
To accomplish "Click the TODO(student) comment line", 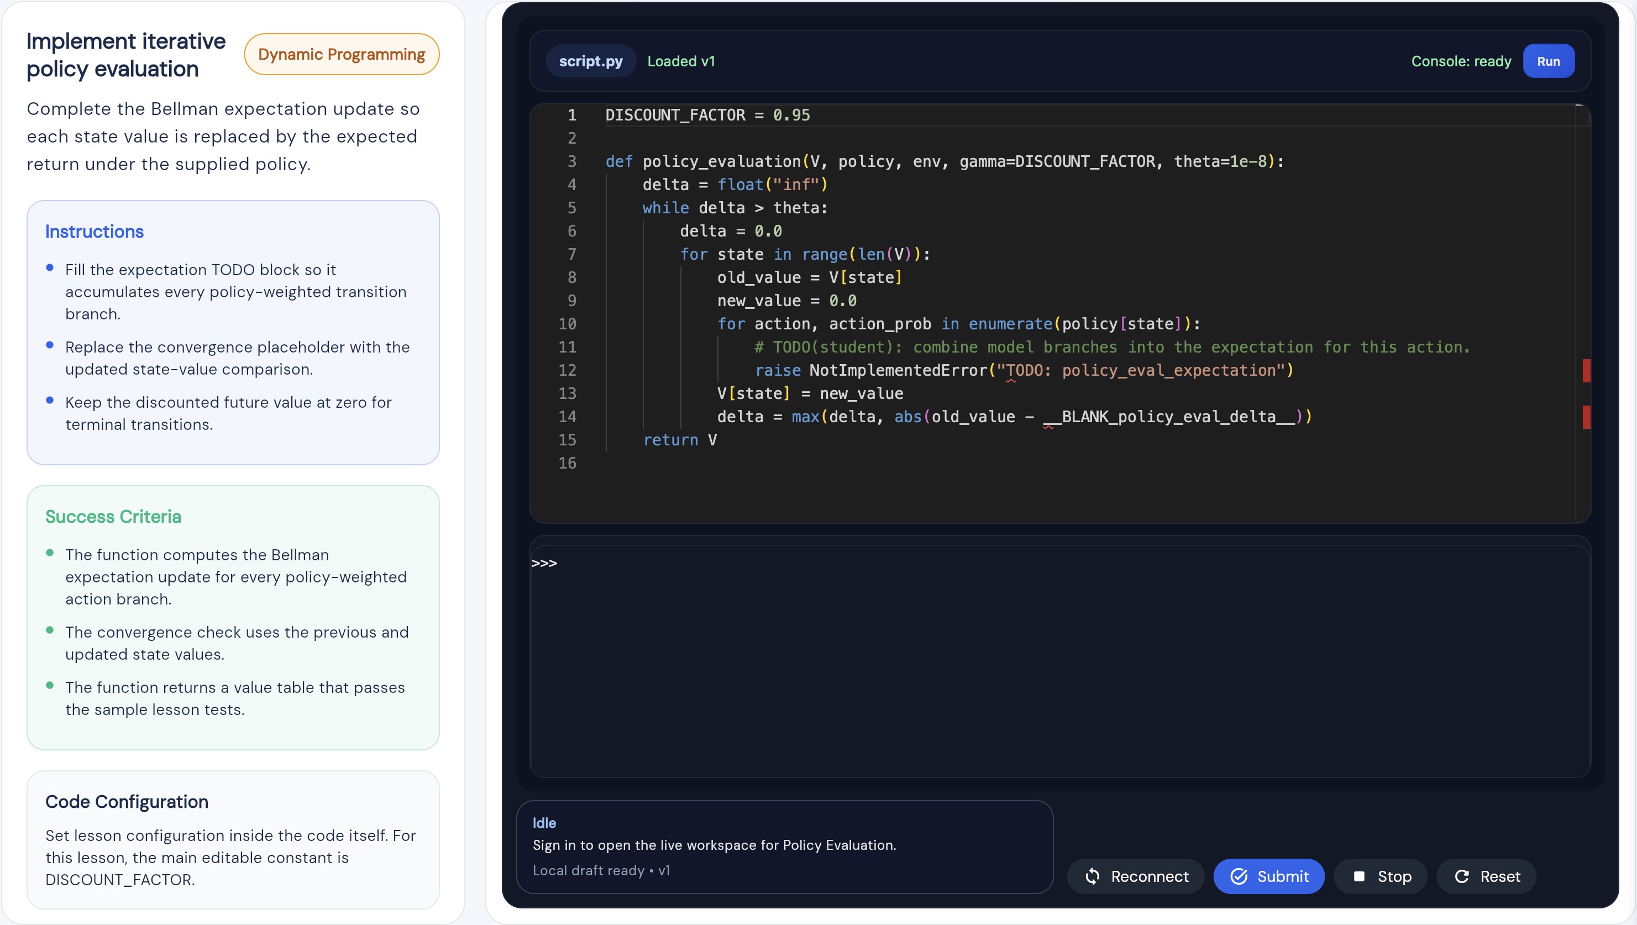I will [1111, 347].
